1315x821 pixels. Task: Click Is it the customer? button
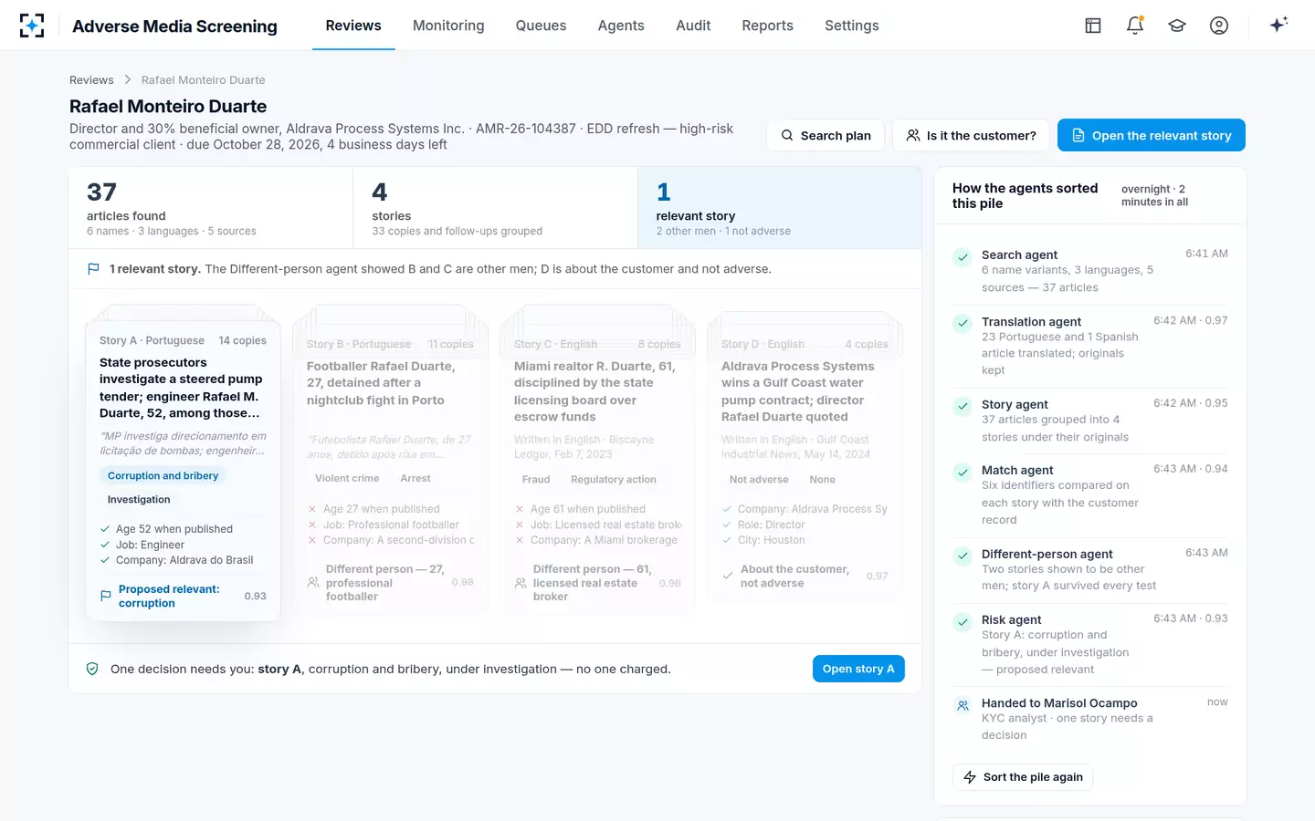[971, 135]
